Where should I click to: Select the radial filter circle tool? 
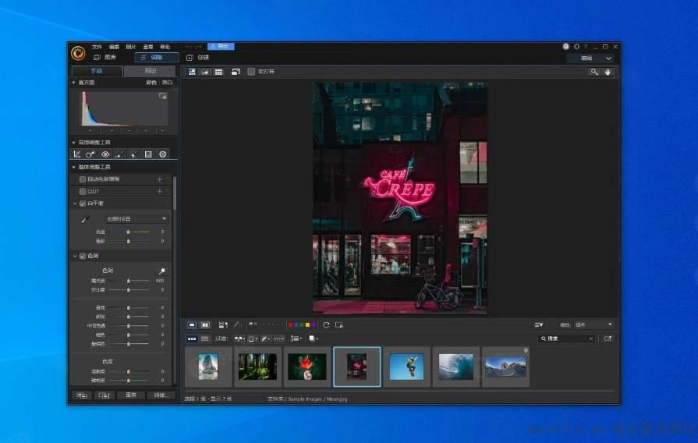163,154
